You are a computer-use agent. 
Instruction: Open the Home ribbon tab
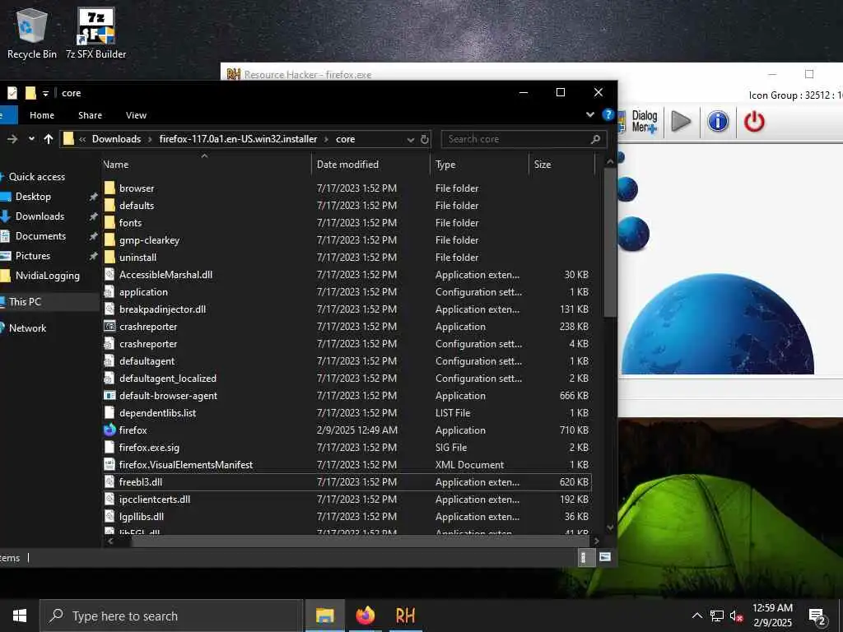tap(42, 115)
